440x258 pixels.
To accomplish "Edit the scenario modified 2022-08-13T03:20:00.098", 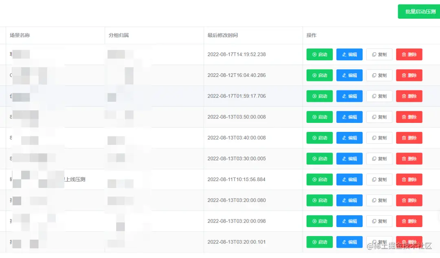I will pyautogui.click(x=350, y=221).
